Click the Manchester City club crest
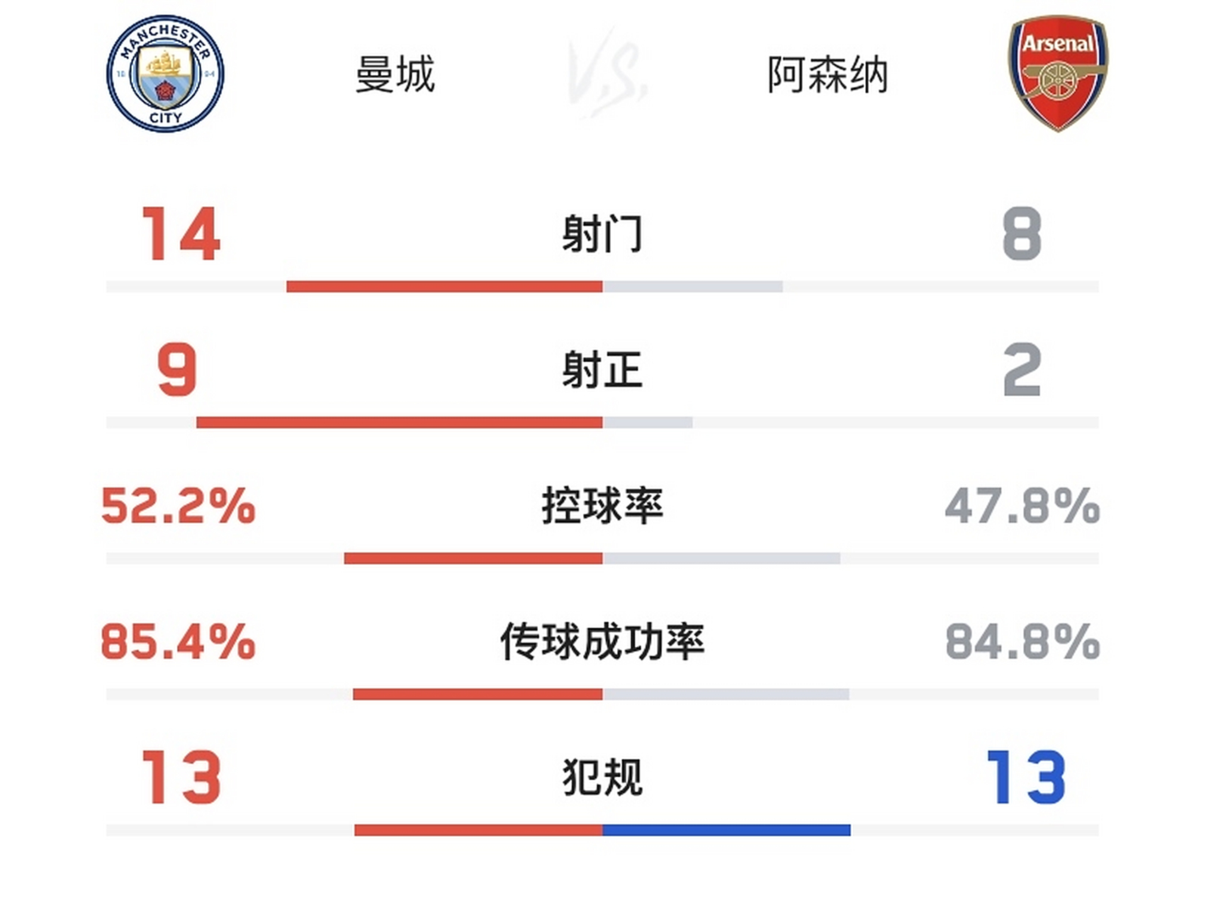1223x907 pixels. coord(165,74)
